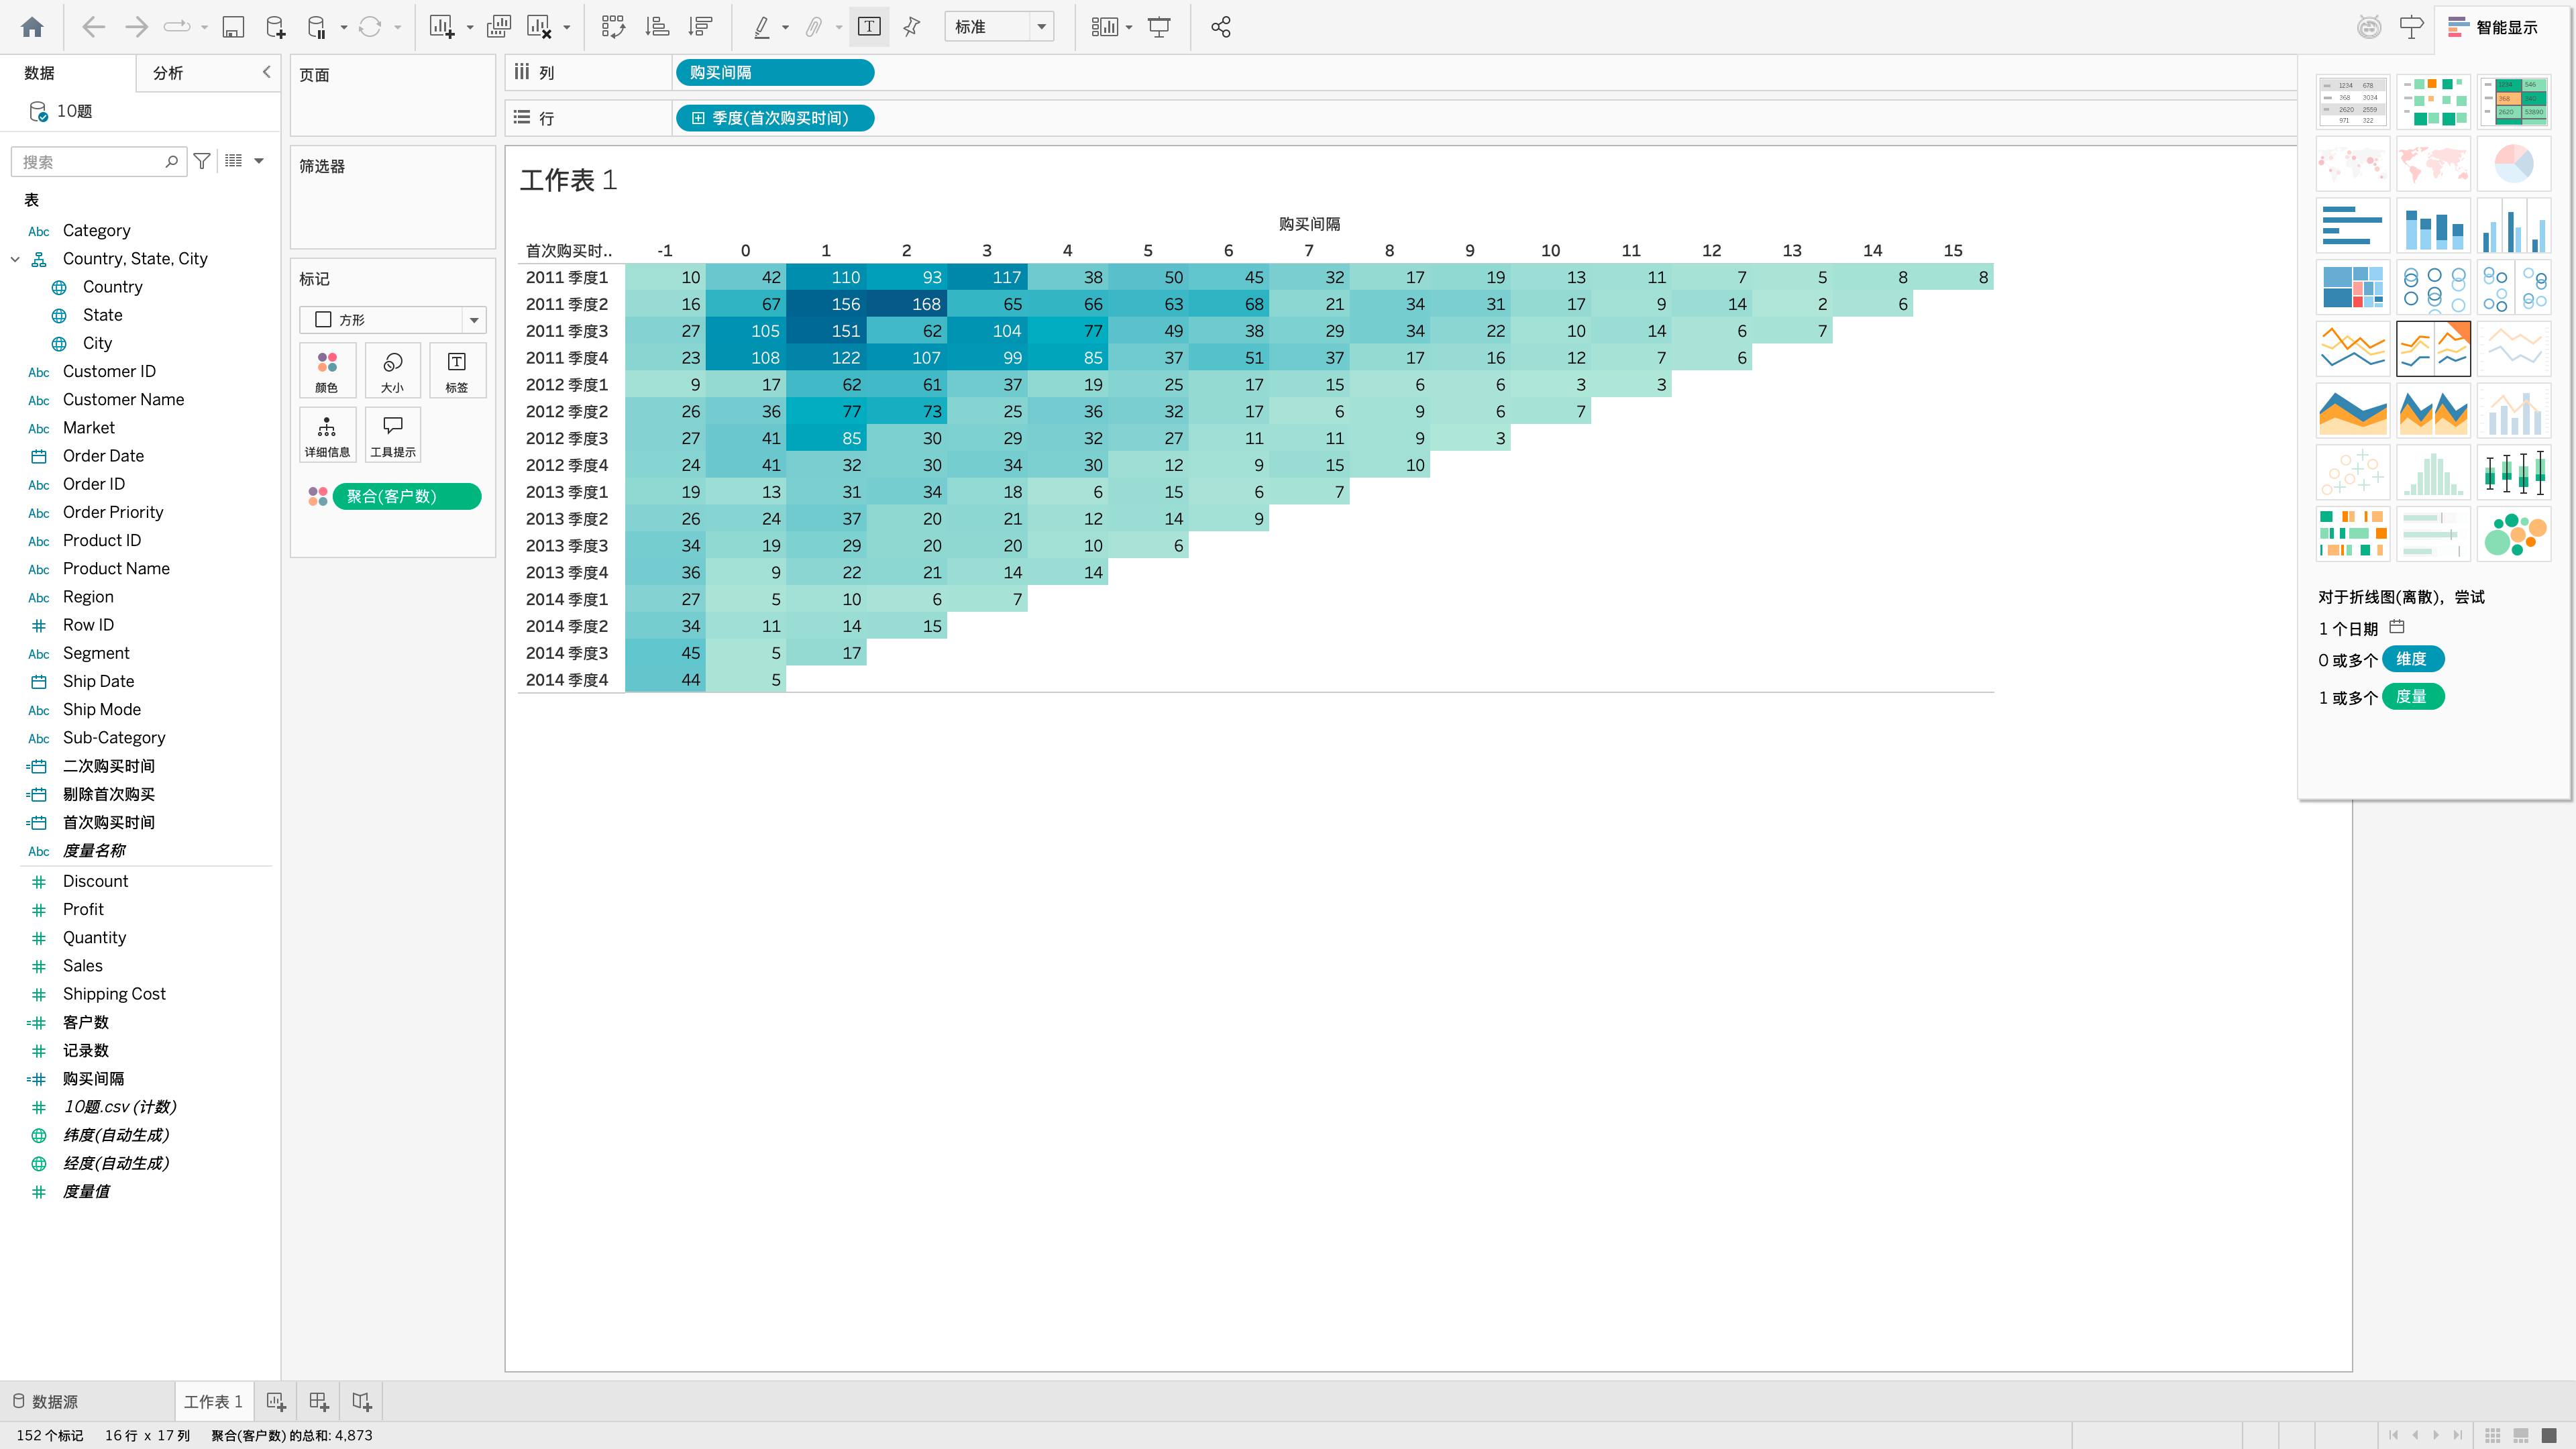The height and width of the screenshot is (1449, 2576).
Task: Choose the packed bubbles chart thumbnail
Action: tap(2514, 534)
